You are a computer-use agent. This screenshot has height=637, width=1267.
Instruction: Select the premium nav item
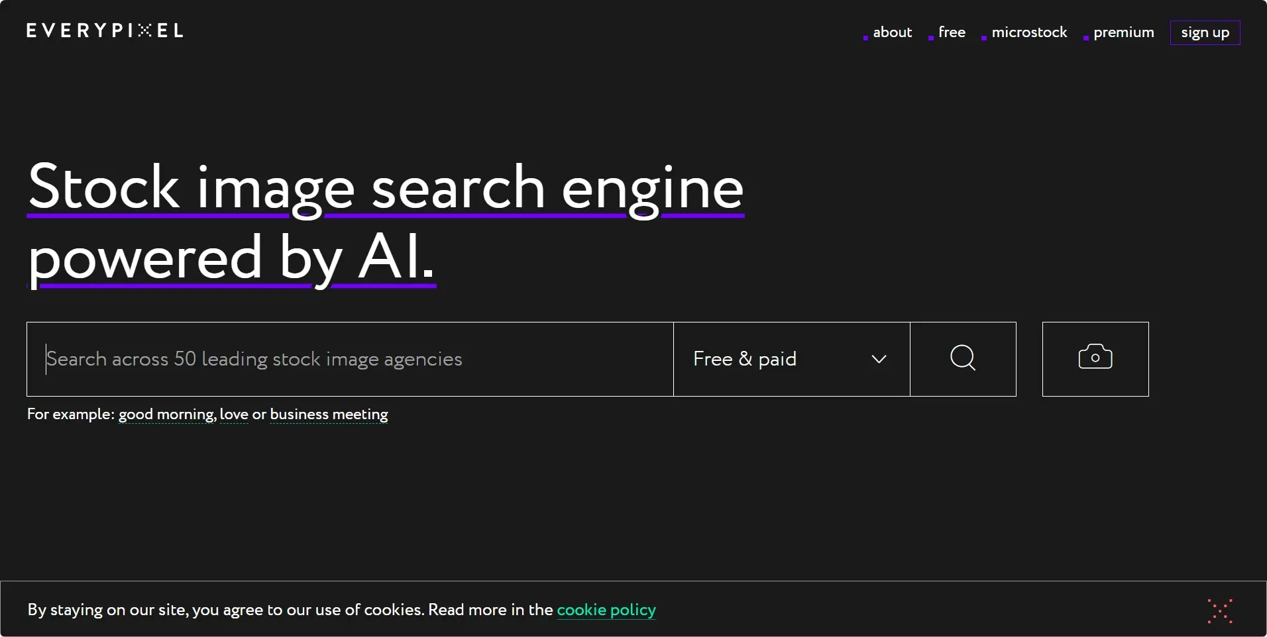pos(1124,32)
